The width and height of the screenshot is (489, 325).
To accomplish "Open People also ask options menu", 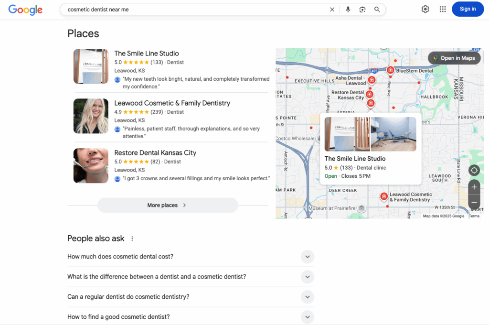I will point(132,238).
